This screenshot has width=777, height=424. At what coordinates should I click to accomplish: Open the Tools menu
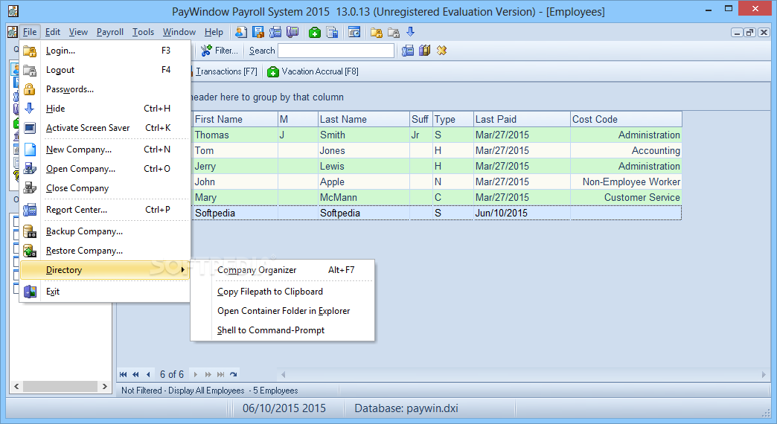143,32
